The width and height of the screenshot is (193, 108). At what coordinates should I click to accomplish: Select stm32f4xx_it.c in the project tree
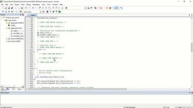(x=18, y=33)
